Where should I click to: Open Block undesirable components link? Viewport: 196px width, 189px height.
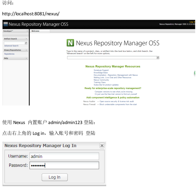(x=118, y=104)
